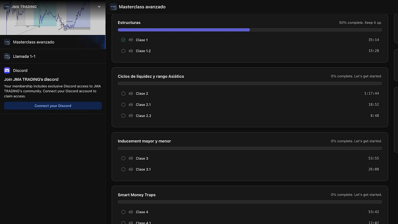Click the Estructuras progress bar
The image size is (398, 224).
[x=250, y=30]
